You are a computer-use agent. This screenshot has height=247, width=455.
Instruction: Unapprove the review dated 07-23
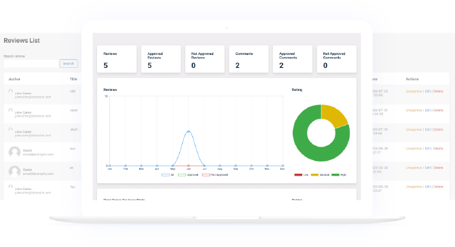coord(414,92)
